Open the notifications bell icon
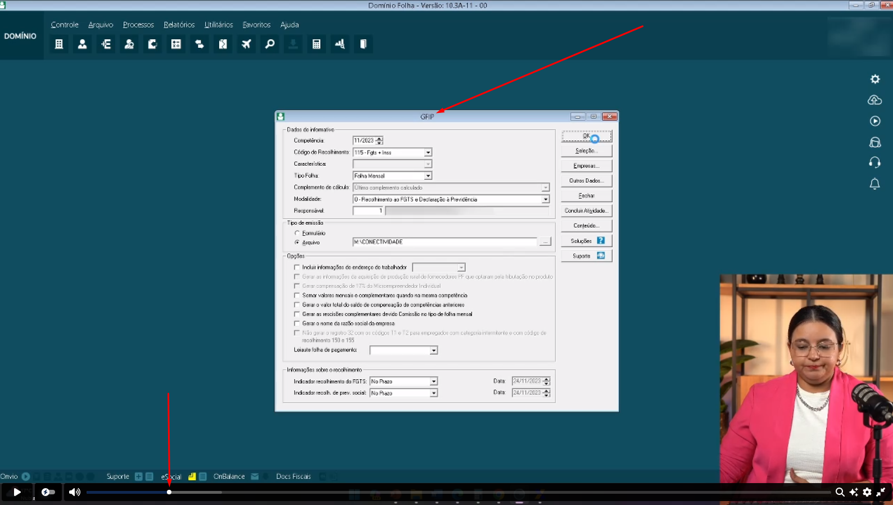 875,184
